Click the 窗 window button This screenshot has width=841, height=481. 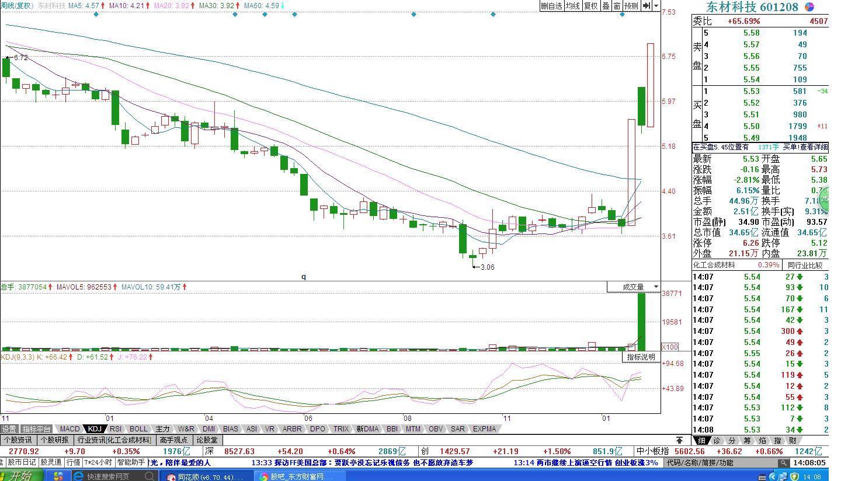click(617, 6)
